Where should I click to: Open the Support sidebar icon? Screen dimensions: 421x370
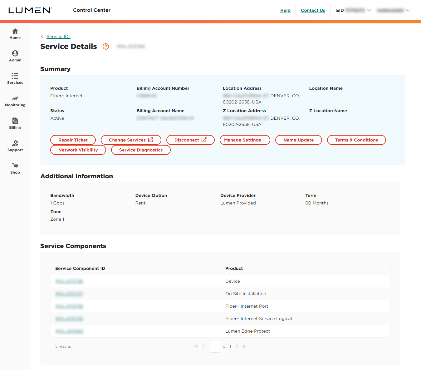15,143
